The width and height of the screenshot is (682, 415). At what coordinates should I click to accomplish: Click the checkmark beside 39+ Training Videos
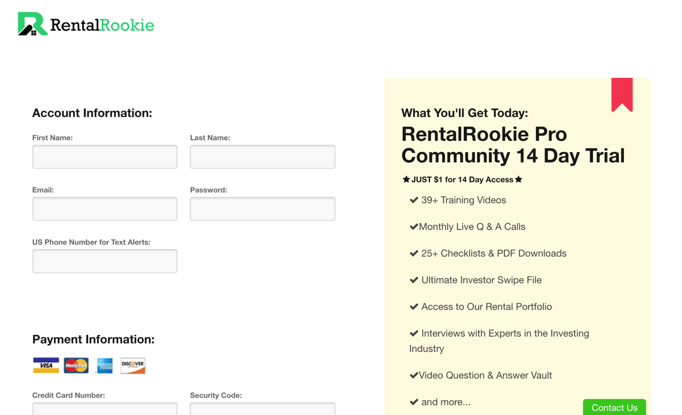click(x=414, y=200)
